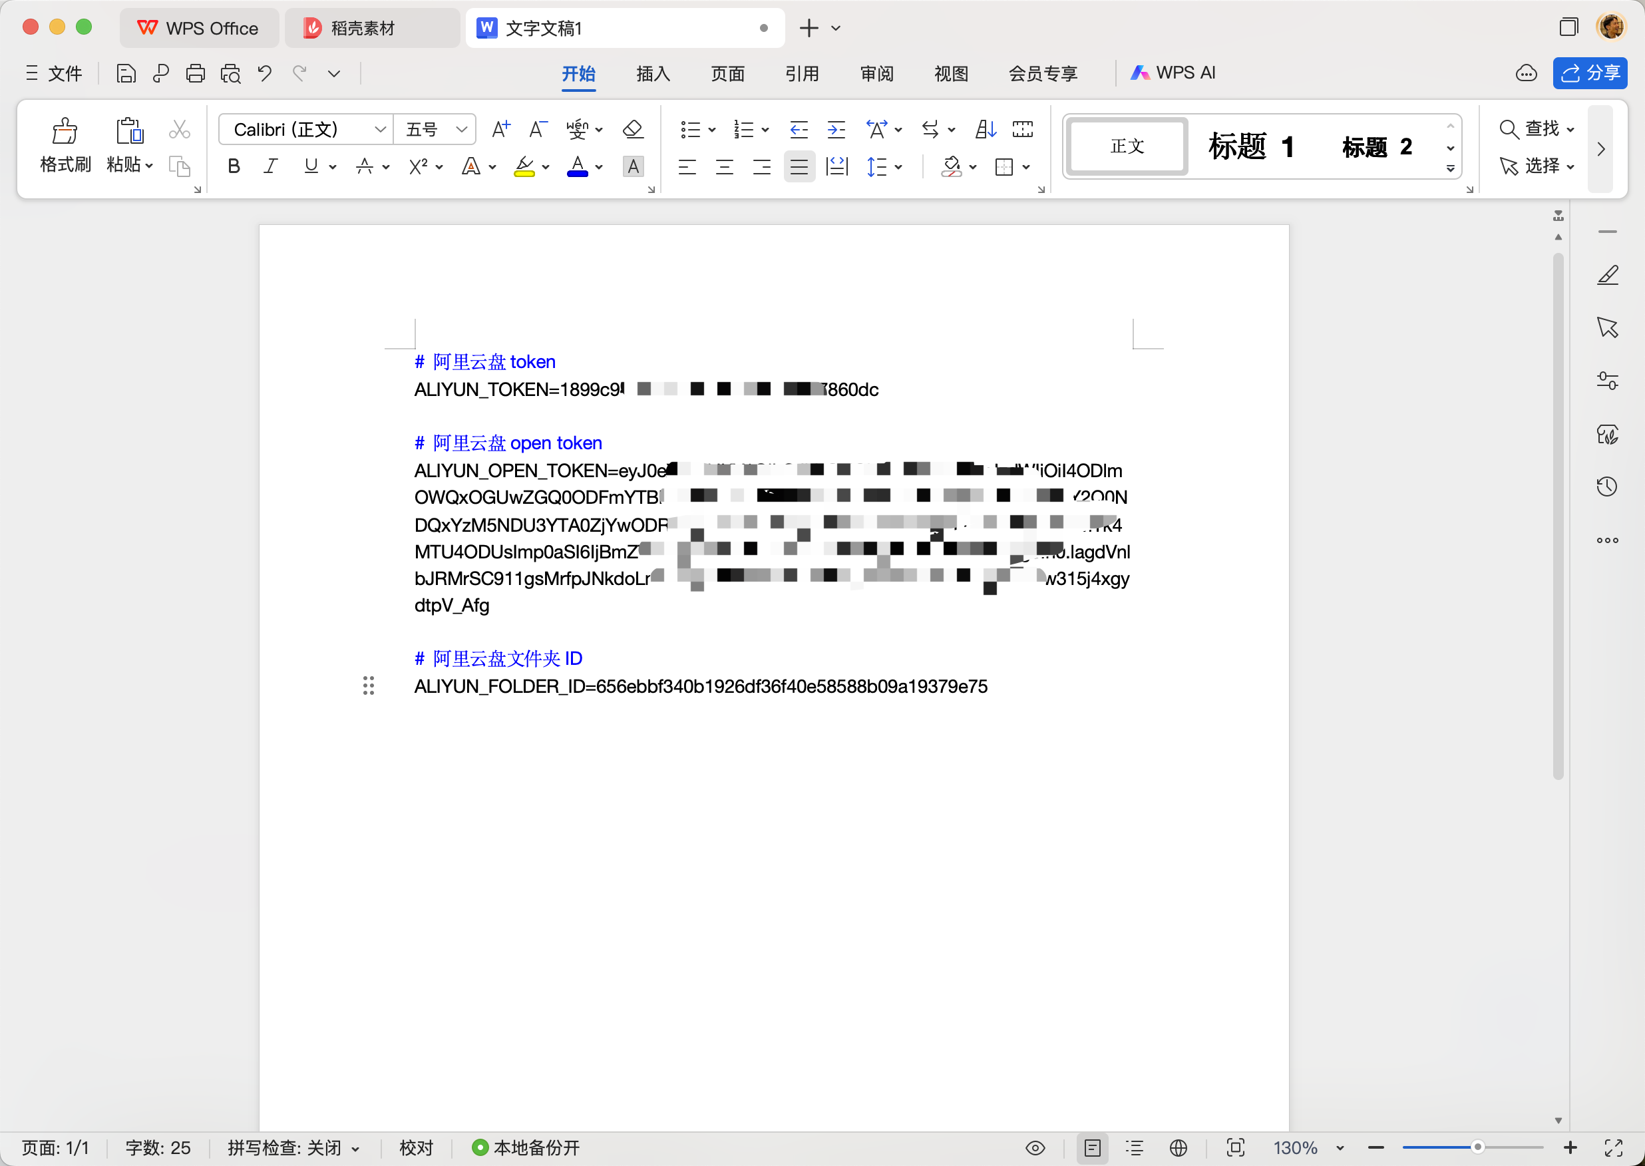Toggle Underline formatting

tap(311, 166)
